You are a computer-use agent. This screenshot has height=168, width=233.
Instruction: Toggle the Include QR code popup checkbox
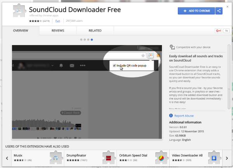tap(114, 65)
